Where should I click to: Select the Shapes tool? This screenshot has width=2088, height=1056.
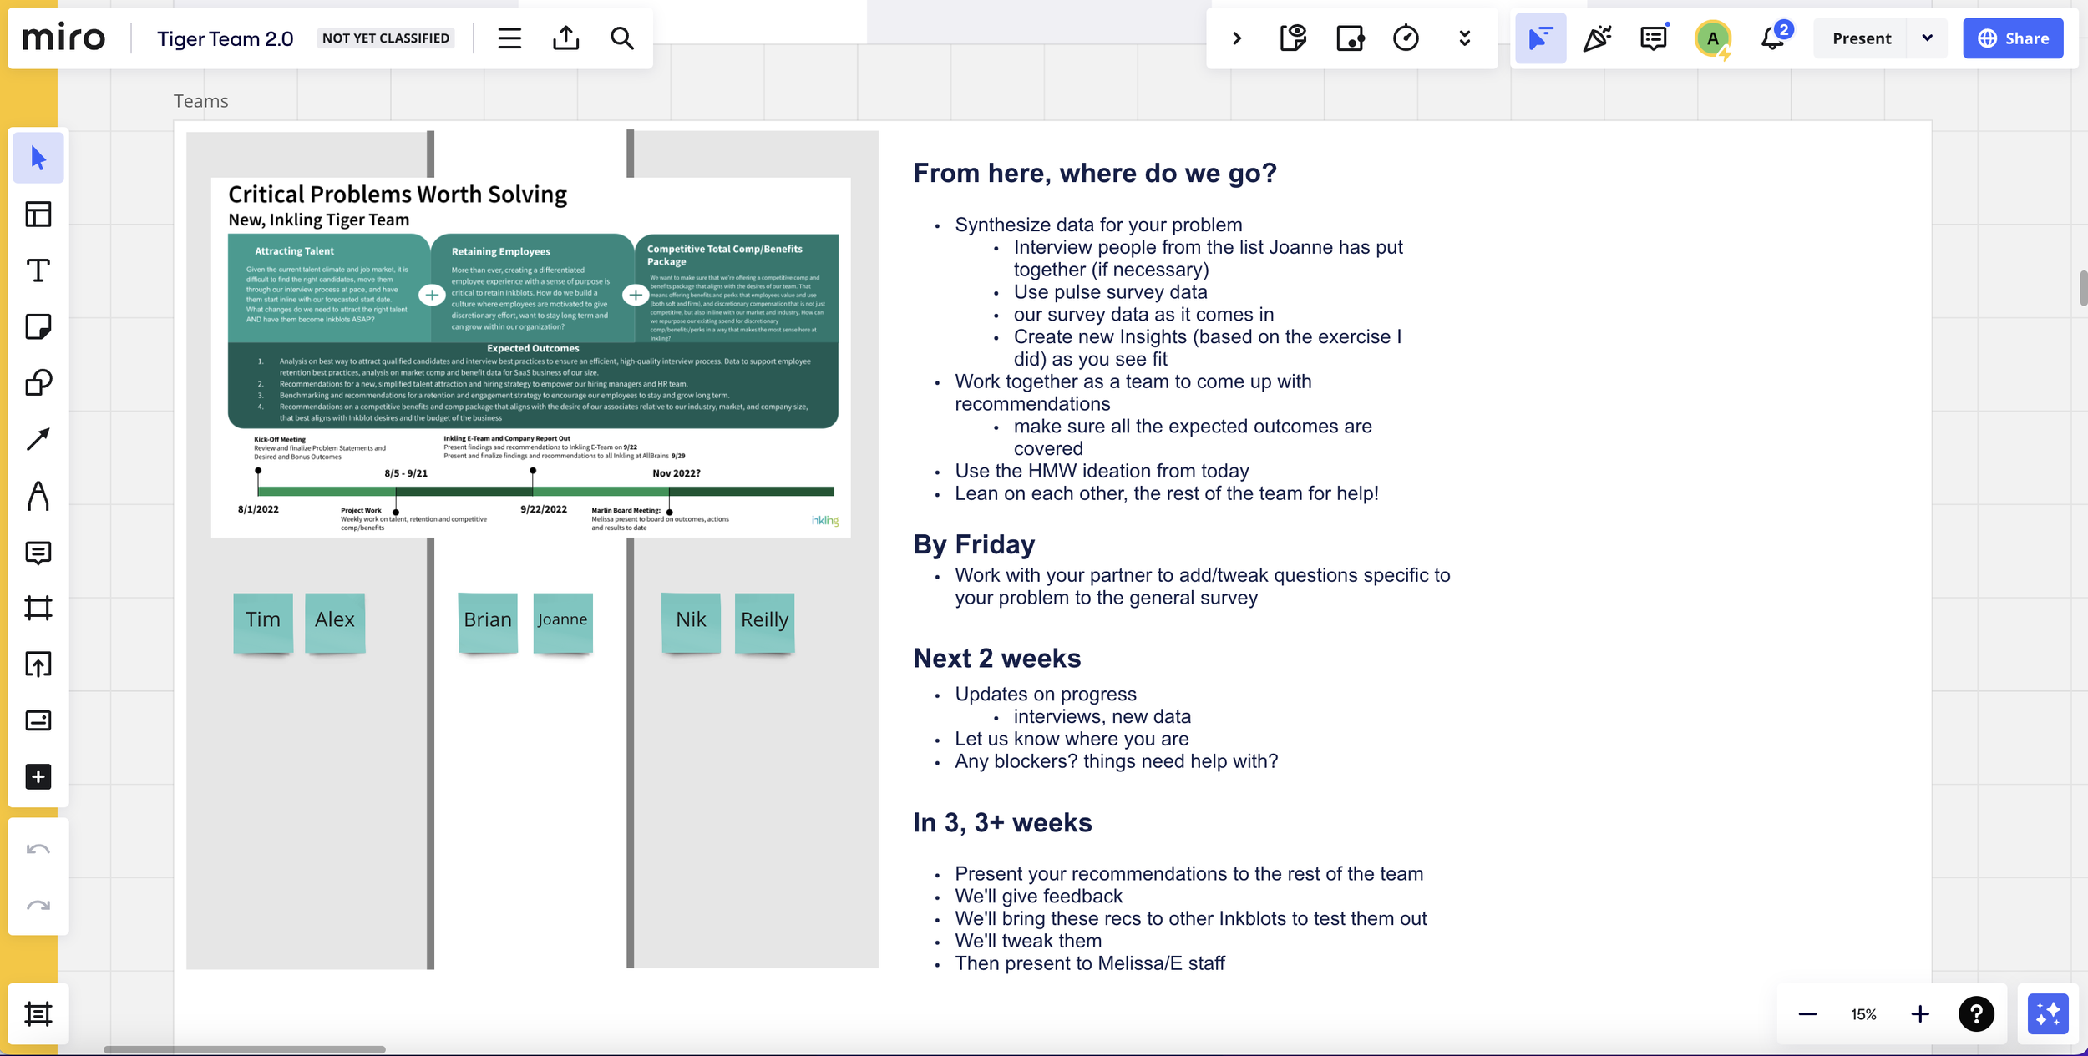coord(38,383)
